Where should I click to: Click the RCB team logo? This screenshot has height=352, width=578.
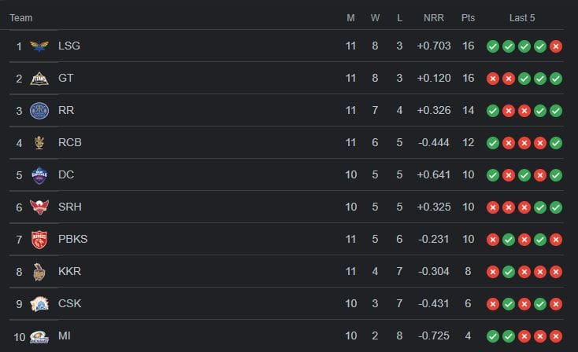click(x=39, y=143)
